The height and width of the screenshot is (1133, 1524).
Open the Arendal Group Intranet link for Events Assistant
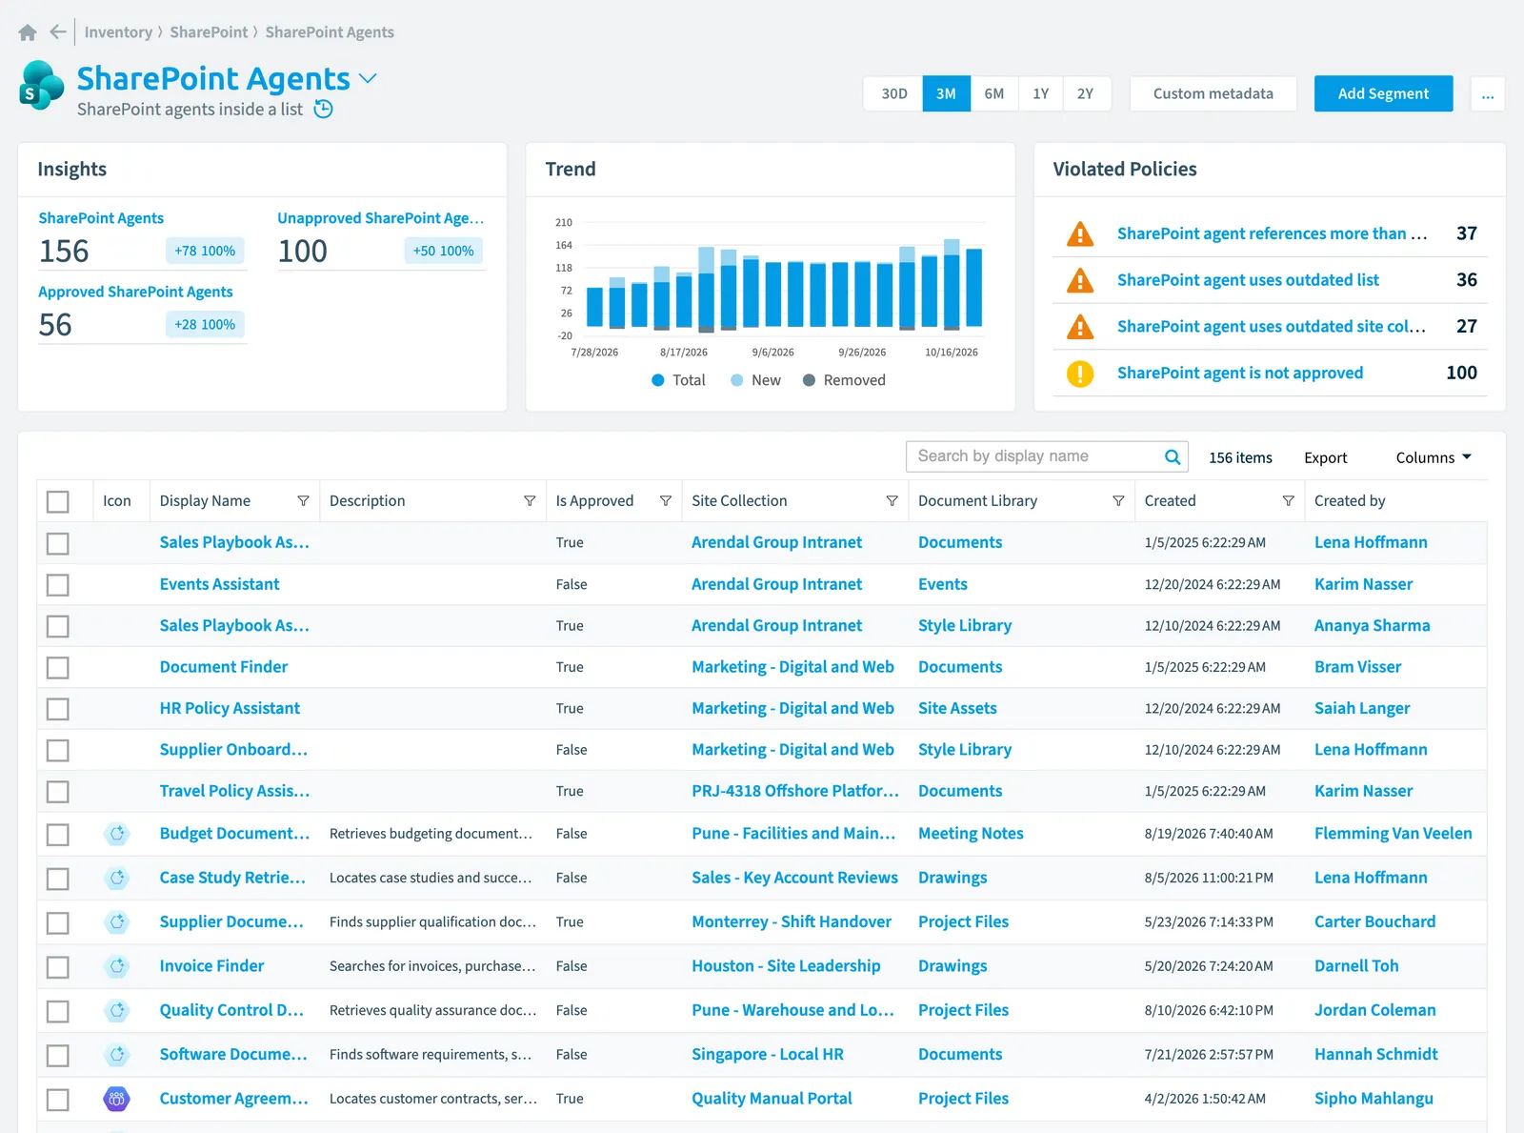coord(776,584)
